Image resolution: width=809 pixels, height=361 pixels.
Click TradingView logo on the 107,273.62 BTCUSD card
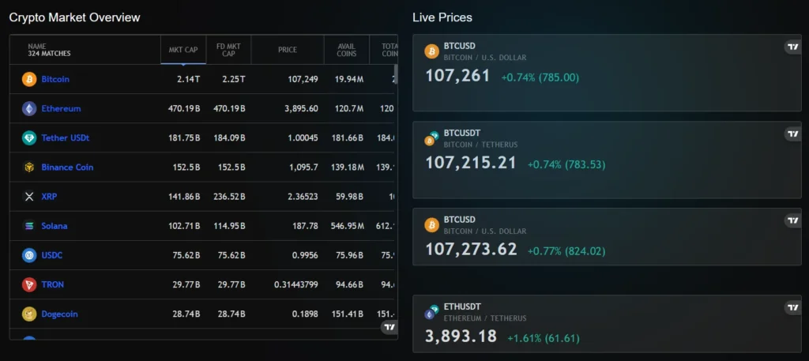(x=792, y=220)
